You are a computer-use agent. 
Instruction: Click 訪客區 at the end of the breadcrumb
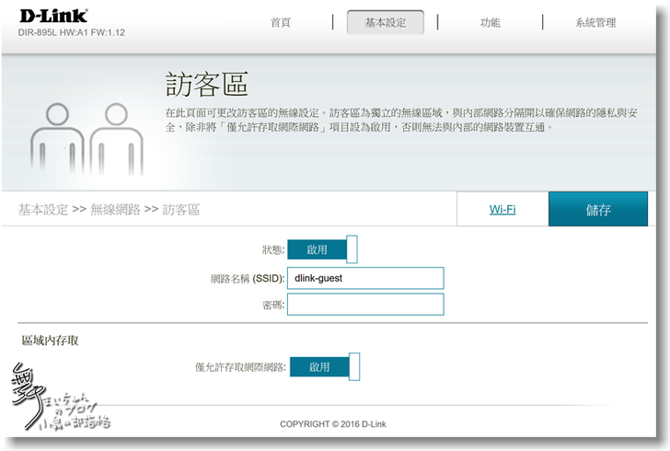[180, 210]
